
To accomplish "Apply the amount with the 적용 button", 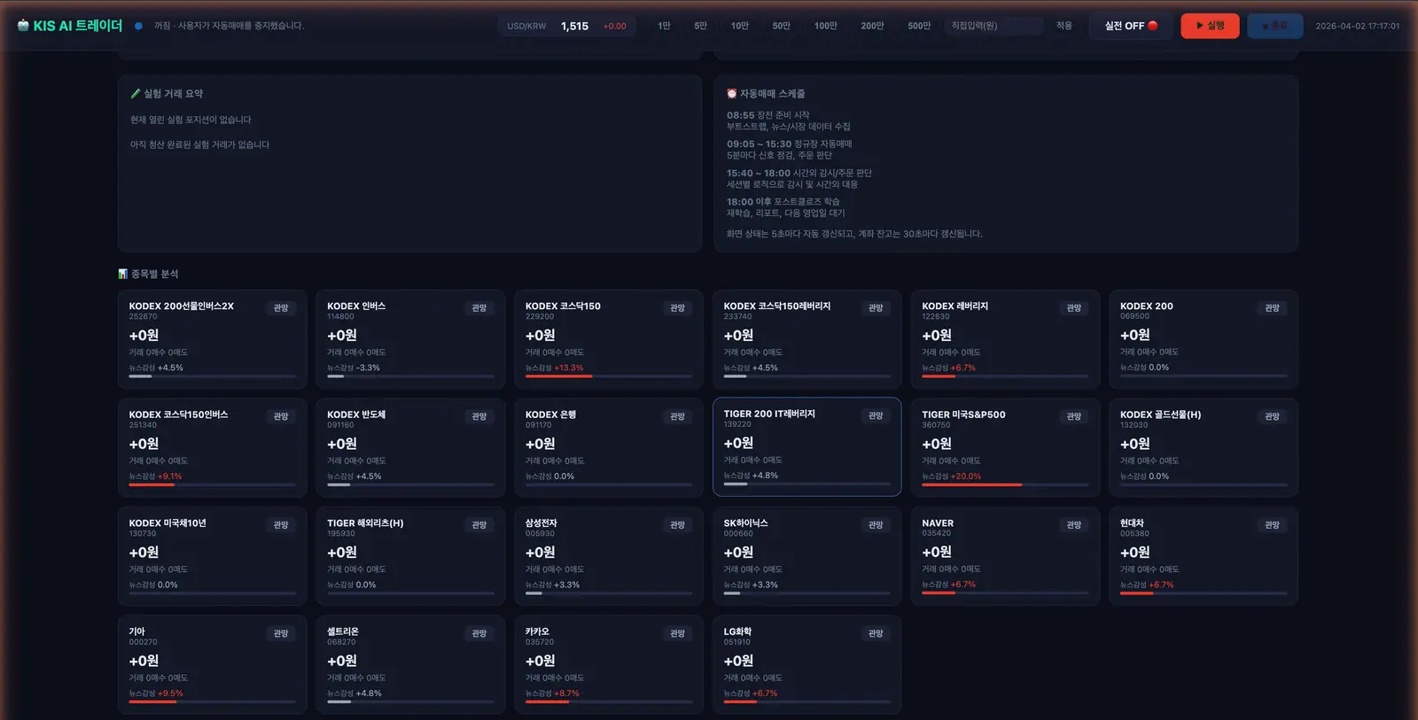I will point(1064,26).
